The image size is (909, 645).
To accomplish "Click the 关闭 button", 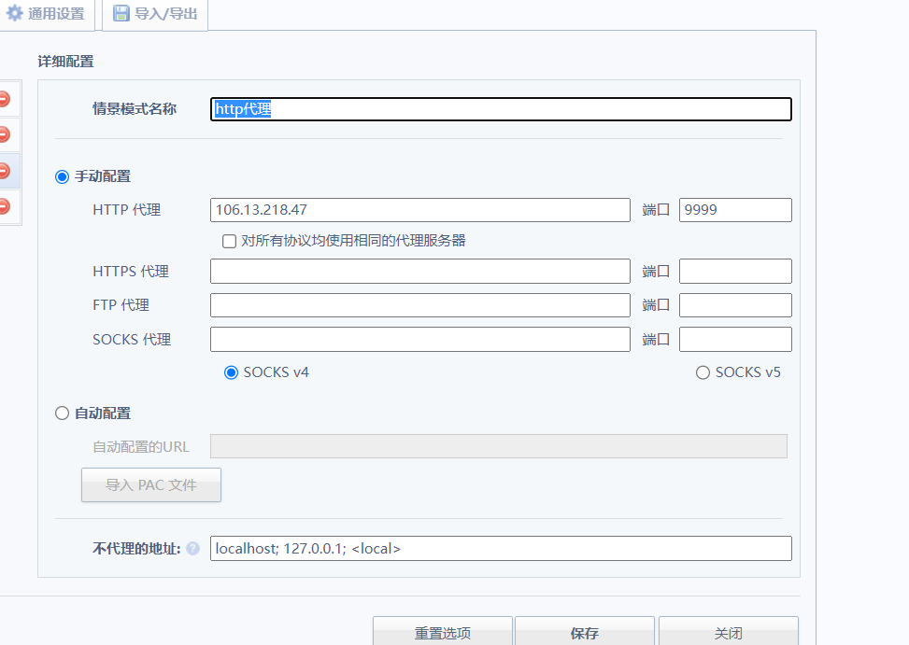I will pyautogui.click(x=728, y=633).
